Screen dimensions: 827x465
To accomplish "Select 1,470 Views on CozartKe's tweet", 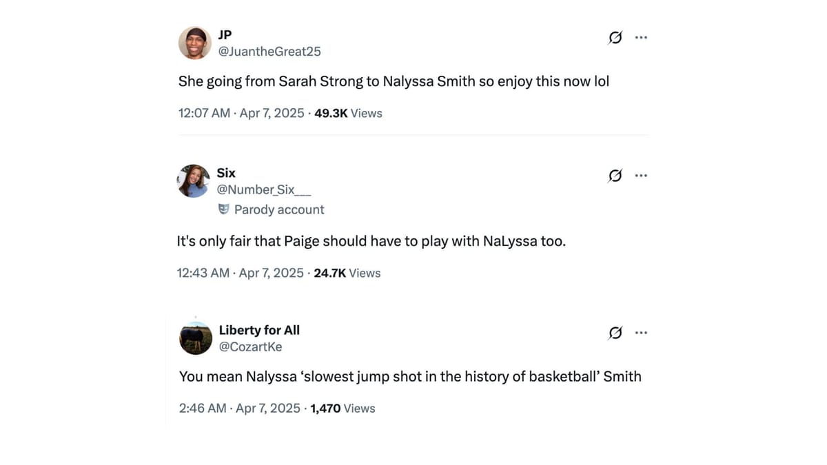I will 342,408.
